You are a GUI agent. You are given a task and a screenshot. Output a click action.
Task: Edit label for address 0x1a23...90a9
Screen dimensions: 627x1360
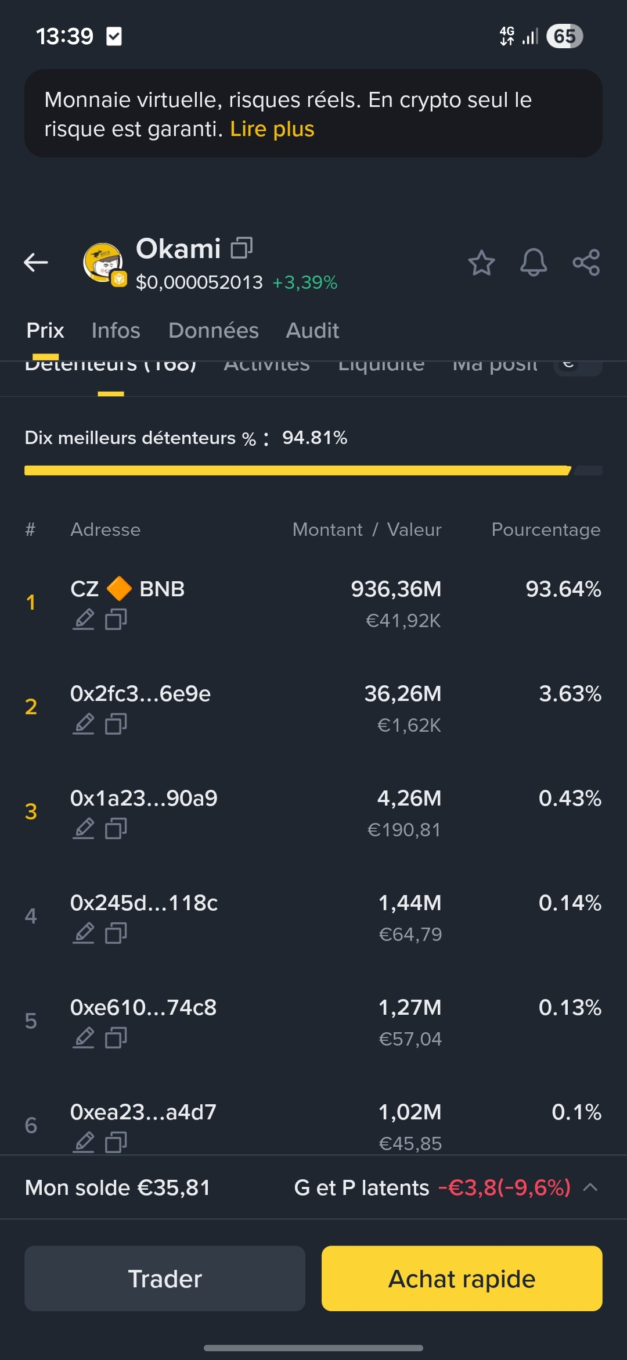coord(84,828)
